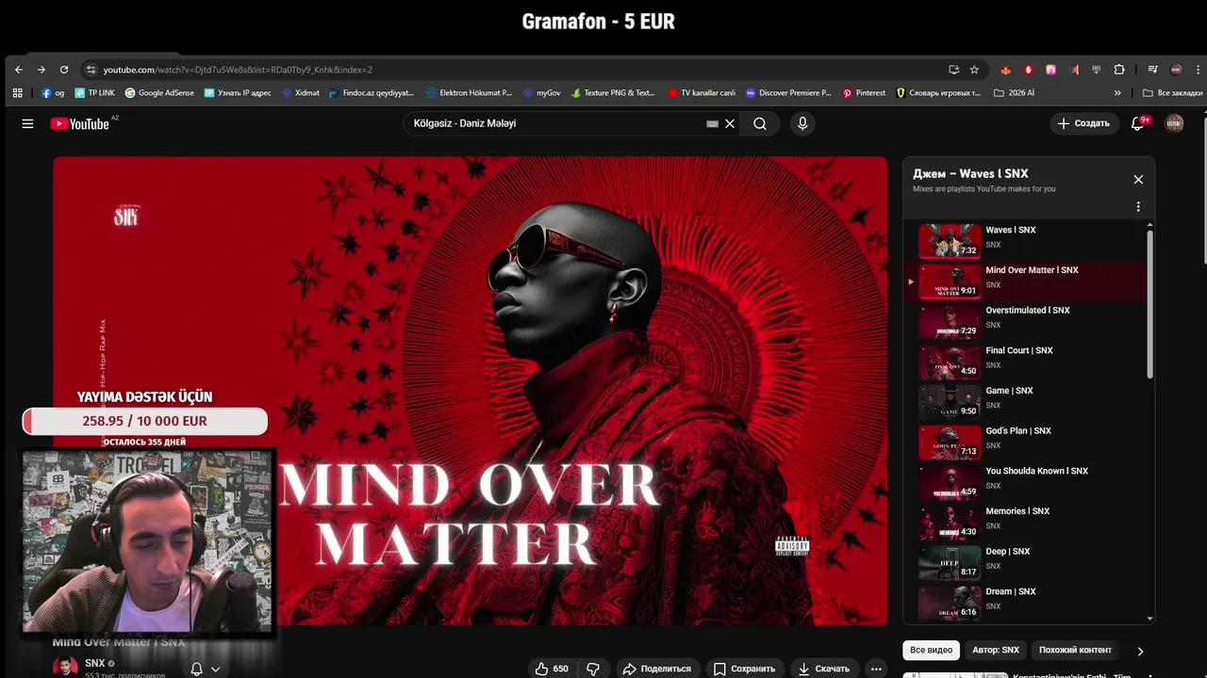1207x678 pixels.
Task: Go forward using the browser forward arrow
Action: 41,70
